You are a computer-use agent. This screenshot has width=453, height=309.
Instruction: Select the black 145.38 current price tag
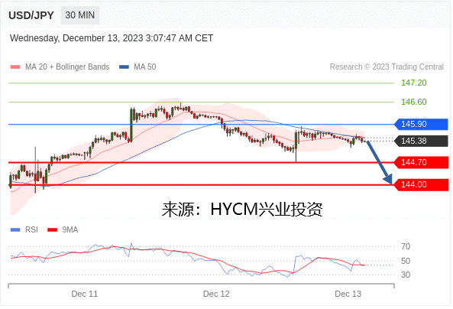421,141
